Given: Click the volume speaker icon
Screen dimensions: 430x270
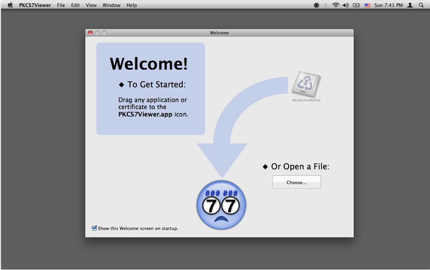Looking at the screenshot, I should pyautogui.click(x=346, y=5).
